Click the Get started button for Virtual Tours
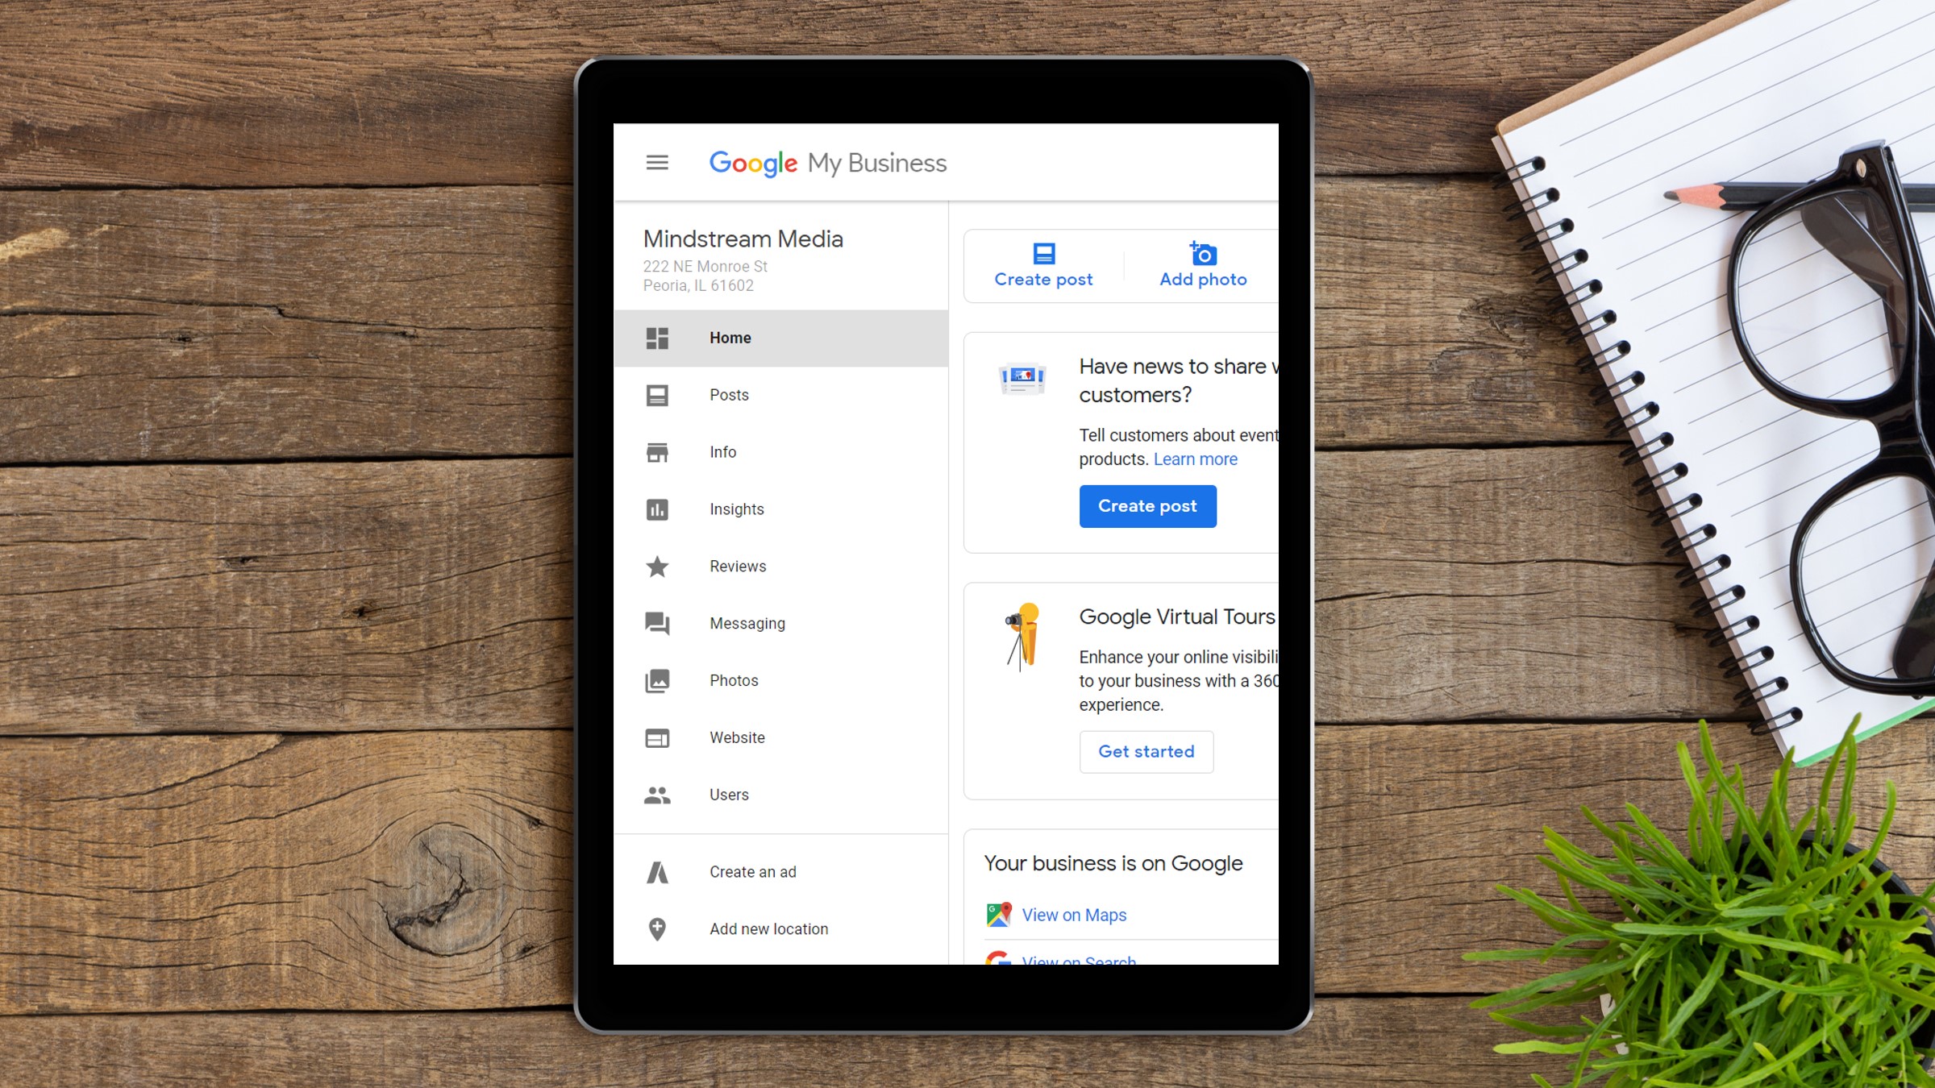 [1147, 750]
